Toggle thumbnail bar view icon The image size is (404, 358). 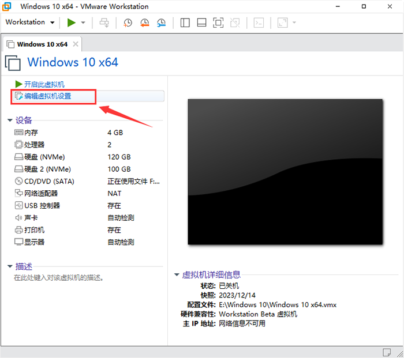tap(201, 22)
